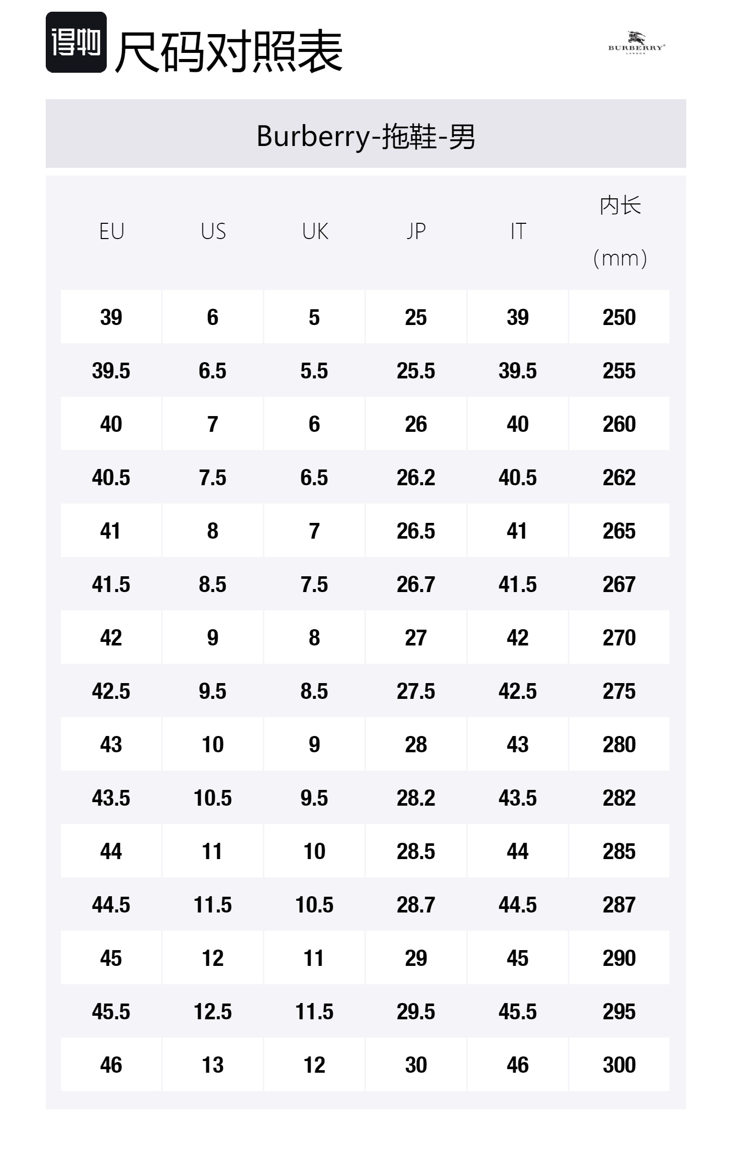Click the 内长 (mm) column header

point(620,231)
